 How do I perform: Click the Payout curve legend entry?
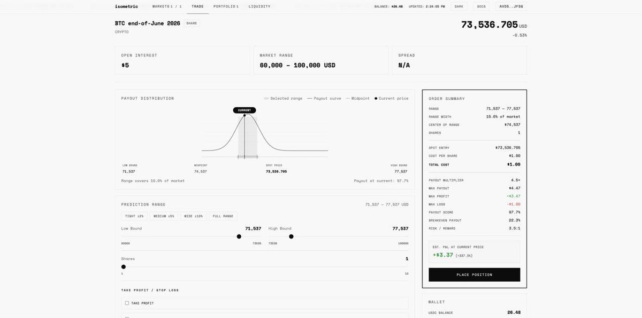click(x=324, y=98)
